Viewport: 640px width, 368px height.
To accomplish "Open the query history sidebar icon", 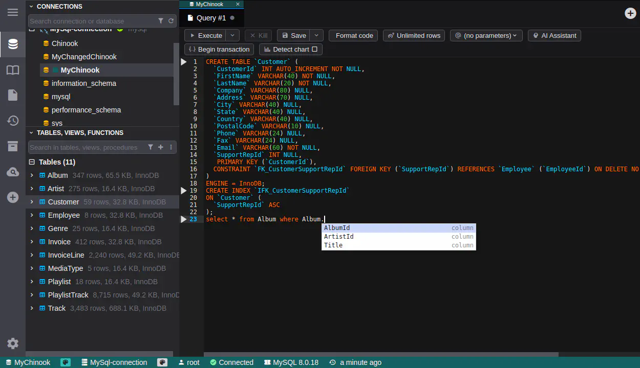I will tap(13, 121).
